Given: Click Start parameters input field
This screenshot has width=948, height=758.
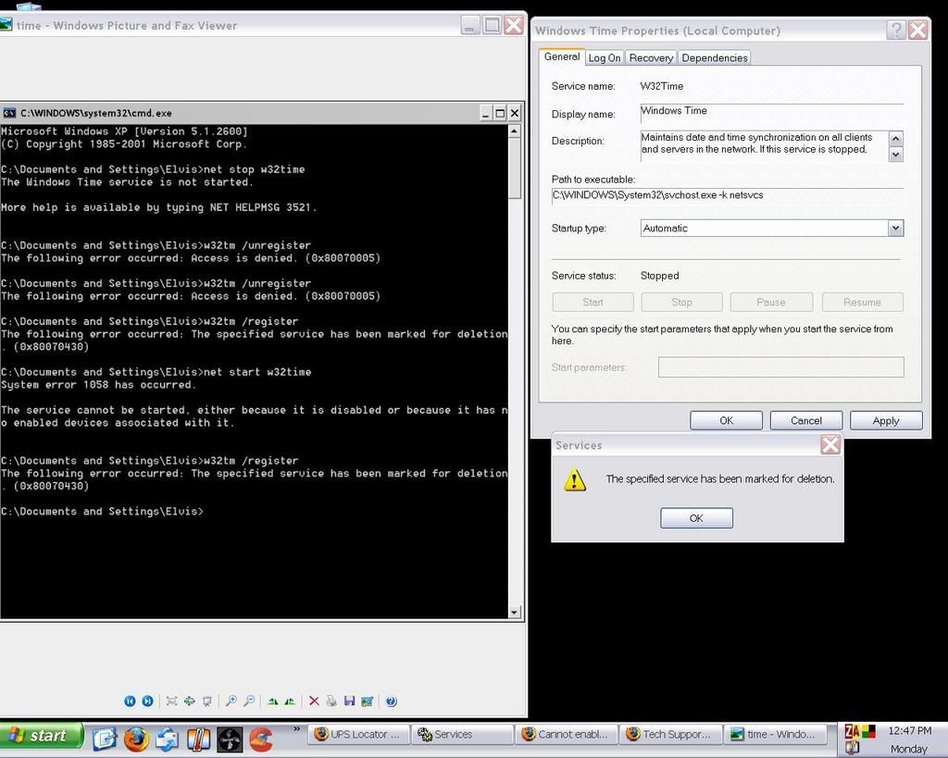Looking at the screenshot, I should pyautogui.click(x=780, y=367).
